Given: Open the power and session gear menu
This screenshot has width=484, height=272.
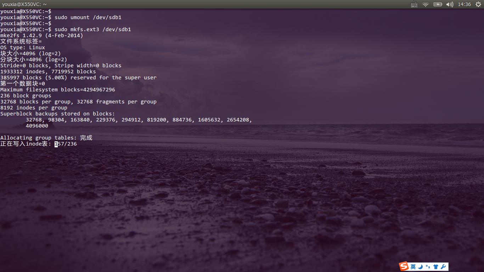Looking at the screenshot, I should [x=478, y=5].
